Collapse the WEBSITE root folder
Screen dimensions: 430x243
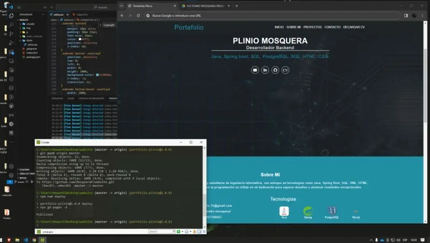click(24, 20)
